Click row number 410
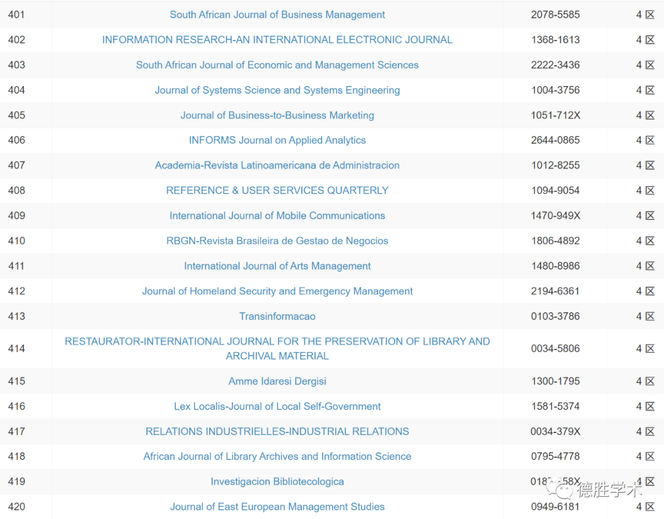Viewport: 664px width, 519px height. click(17, 241)
